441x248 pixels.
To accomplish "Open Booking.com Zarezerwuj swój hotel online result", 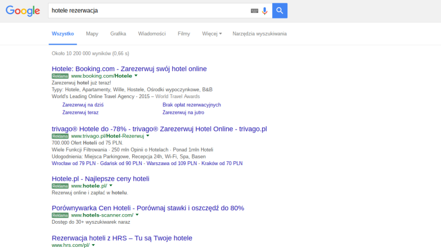I will click(129, 69).
